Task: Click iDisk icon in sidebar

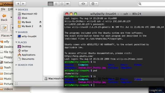Action: 19,18
